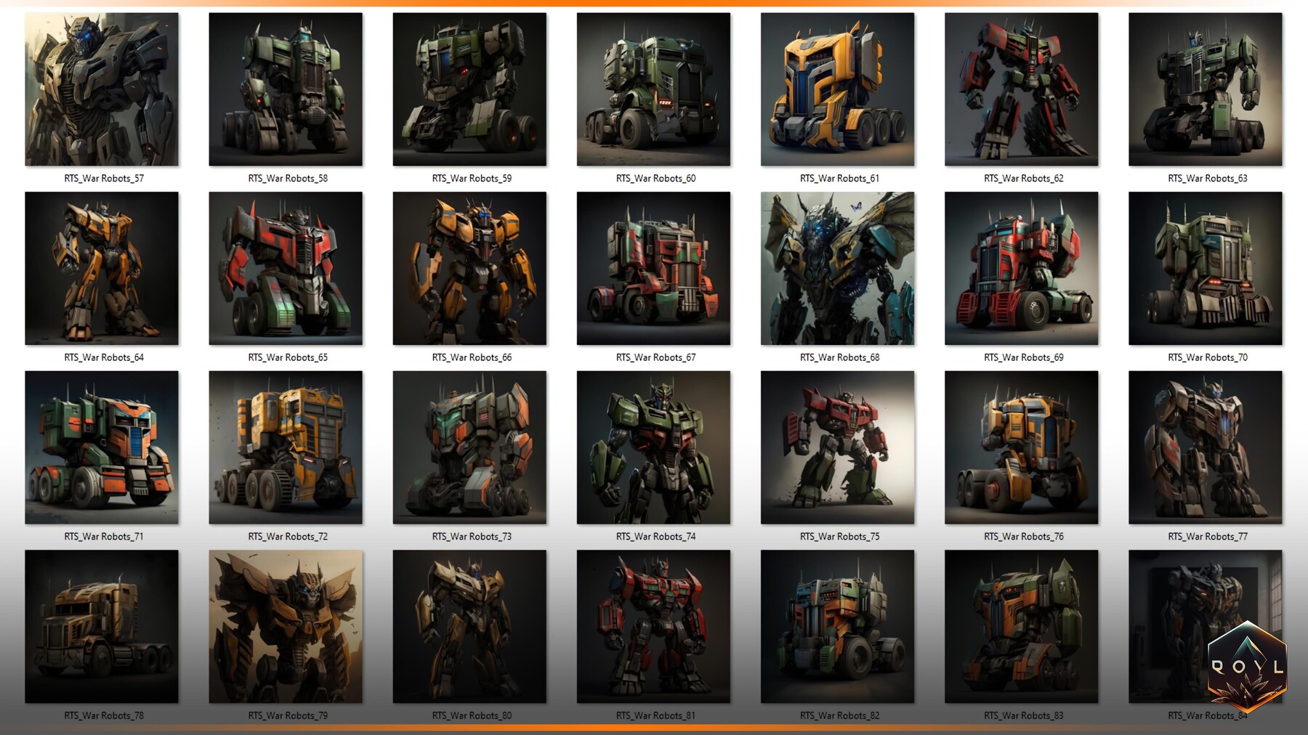Click the label RTS_War Robots_66

point(472,357)
